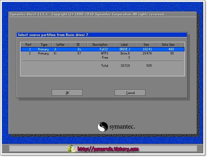Click the Data Size column header

coord(168,44)
